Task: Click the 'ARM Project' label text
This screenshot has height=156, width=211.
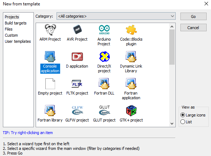Action: click(x=50, y=39)
